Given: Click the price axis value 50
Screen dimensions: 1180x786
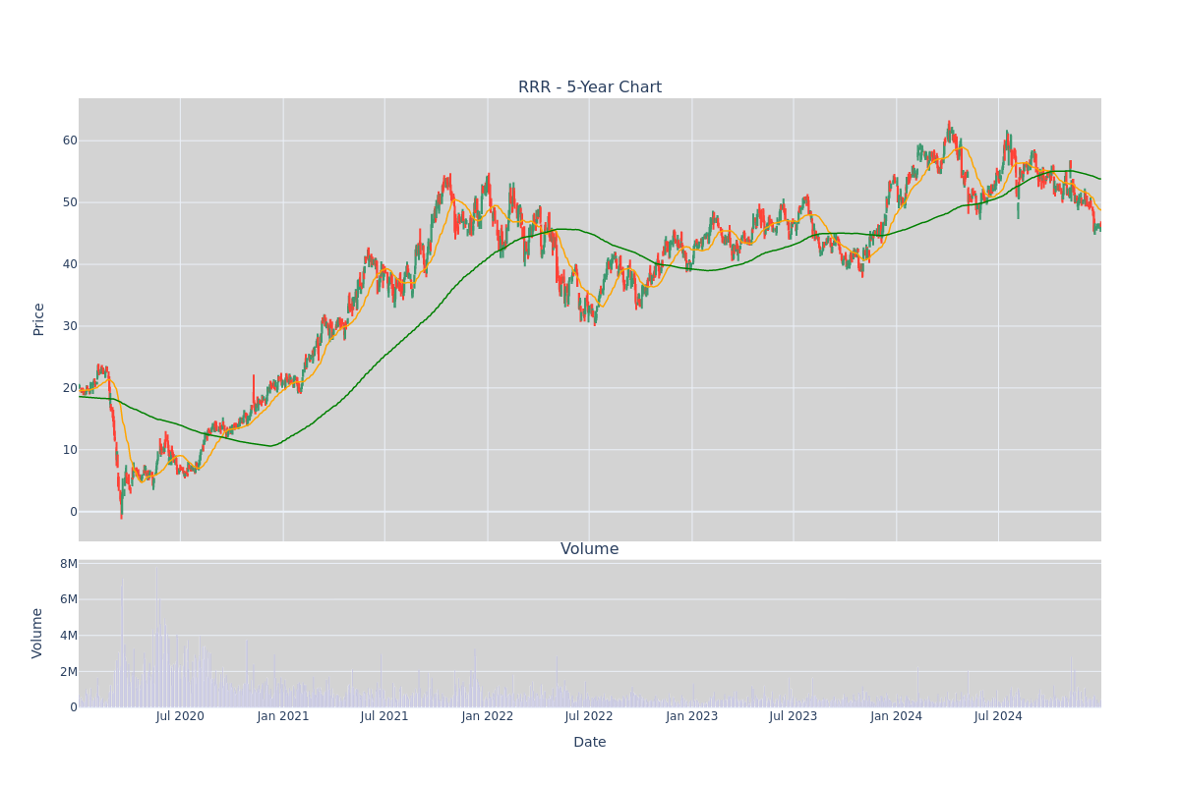Looking at the screenshot, I should [x=70, y=202].
